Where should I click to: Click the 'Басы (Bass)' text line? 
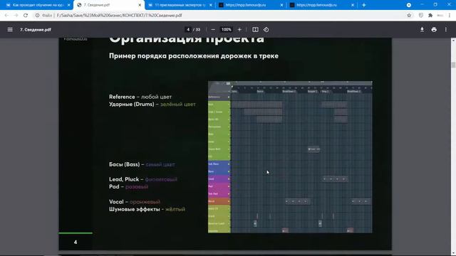142,164
